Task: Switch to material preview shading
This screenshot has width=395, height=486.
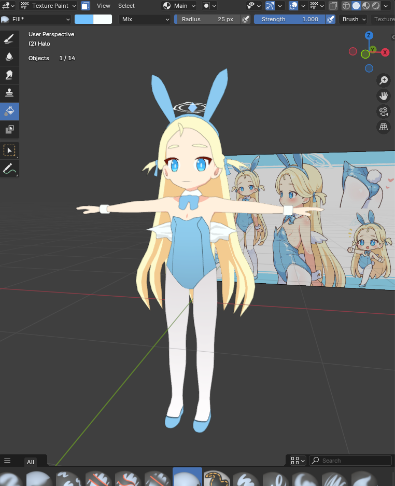Action: point(366,6)
